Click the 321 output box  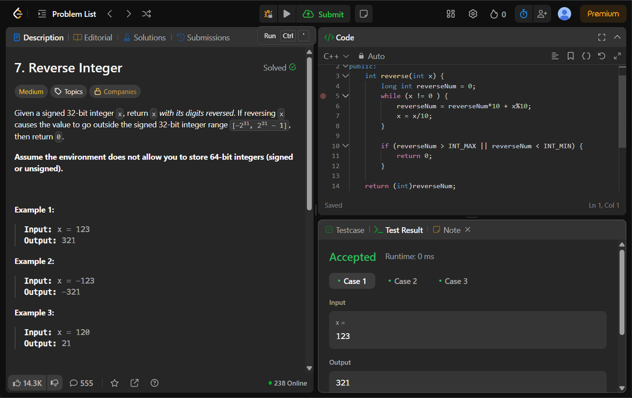click(x=468, y=382)
